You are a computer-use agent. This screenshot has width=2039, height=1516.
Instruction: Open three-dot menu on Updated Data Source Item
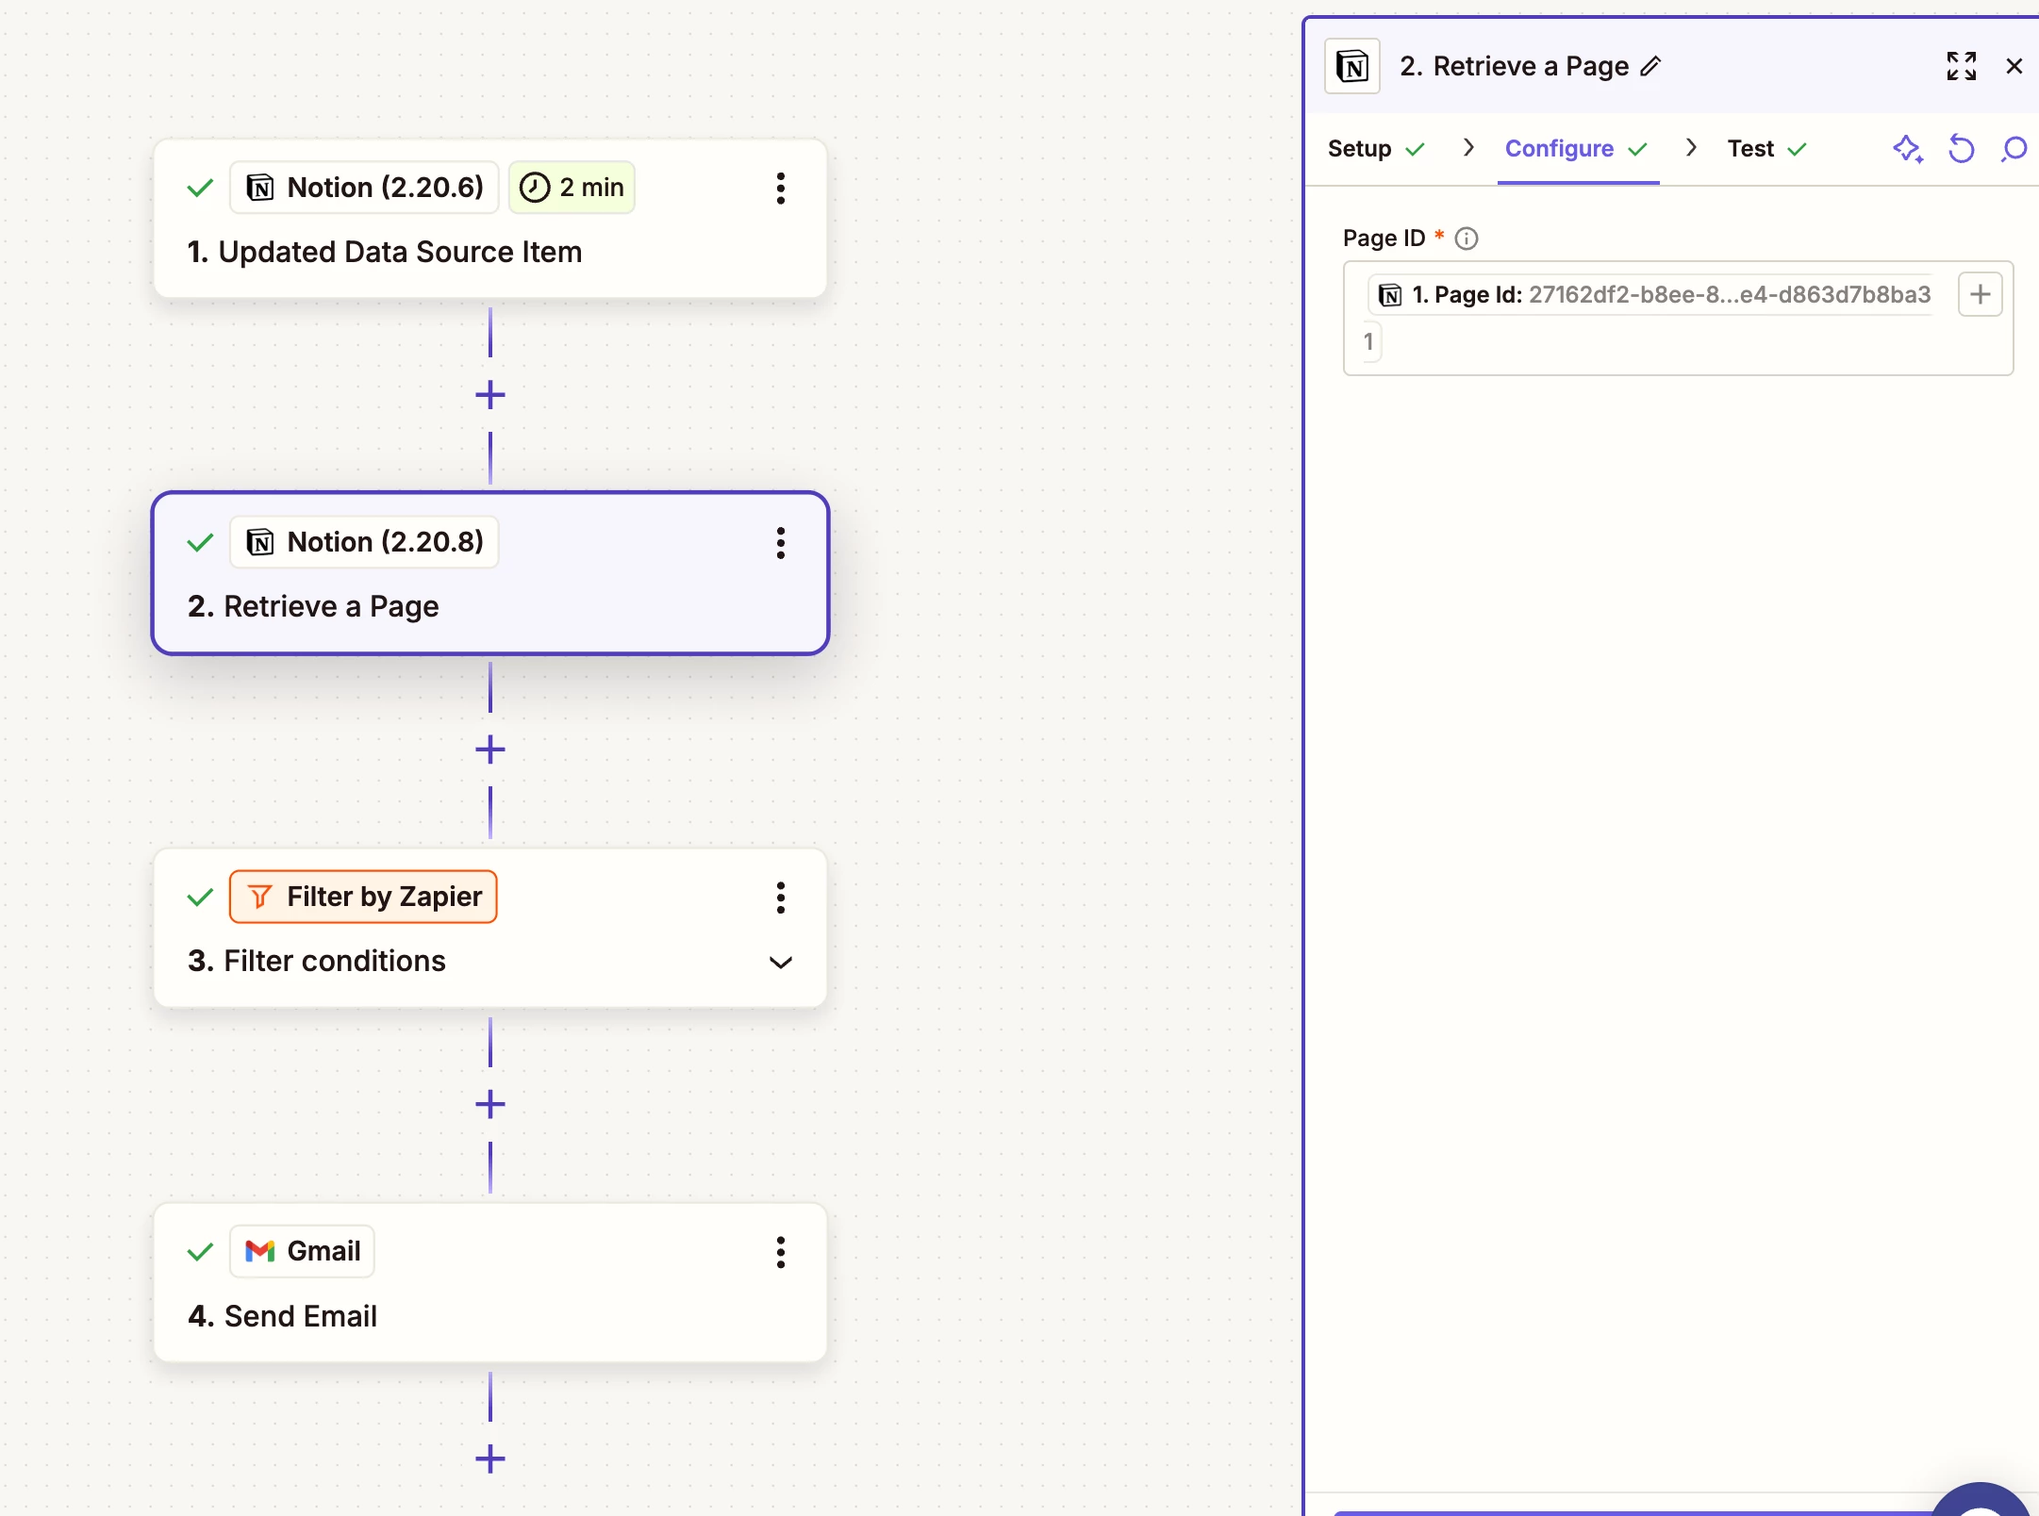tap(780, 189)
